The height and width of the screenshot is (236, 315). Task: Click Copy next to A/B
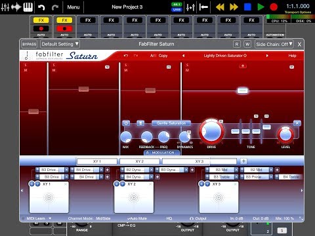click(163, 56)
